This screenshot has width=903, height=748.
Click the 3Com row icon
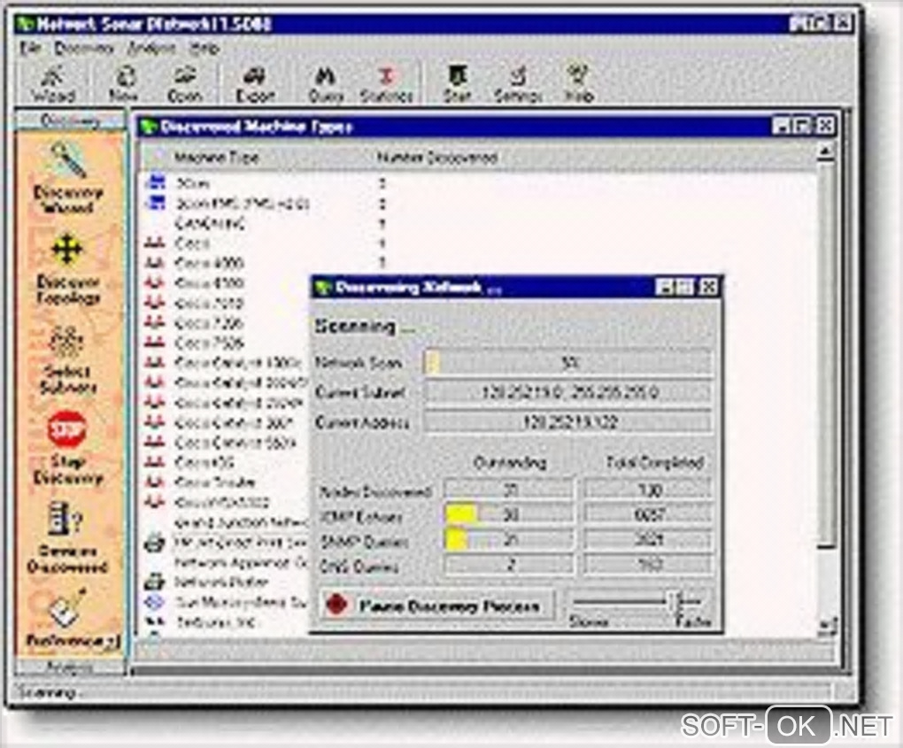(155, 182)
